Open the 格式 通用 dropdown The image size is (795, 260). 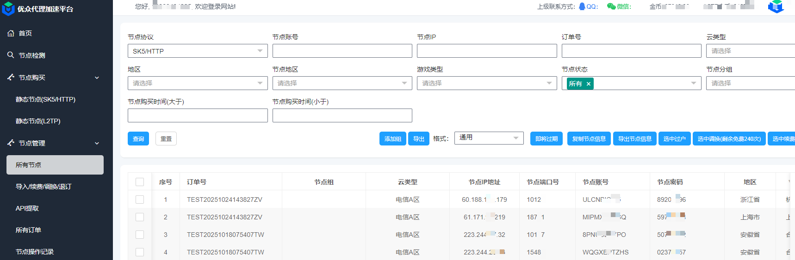(x=489, y=138)
